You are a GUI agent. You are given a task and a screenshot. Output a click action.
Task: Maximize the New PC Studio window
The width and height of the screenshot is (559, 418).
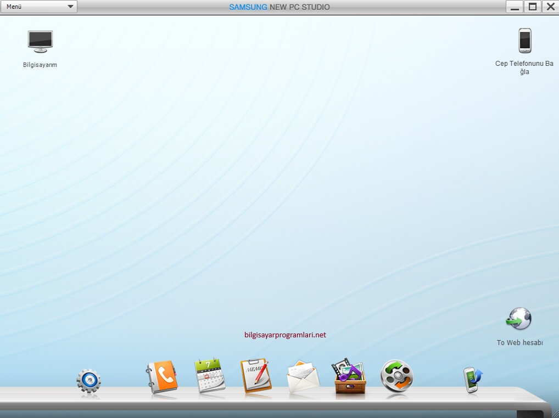[532, 7]
